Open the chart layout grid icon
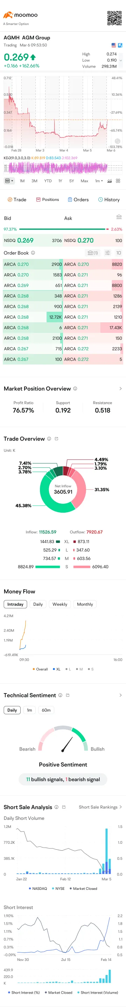Image resolution: width=126 pixels, height=1007 pixels. pos(118,181)
